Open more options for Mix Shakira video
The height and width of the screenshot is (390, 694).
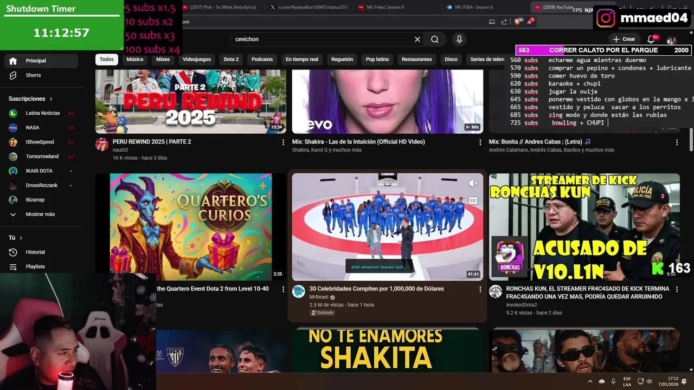click(x=480, y=142)
